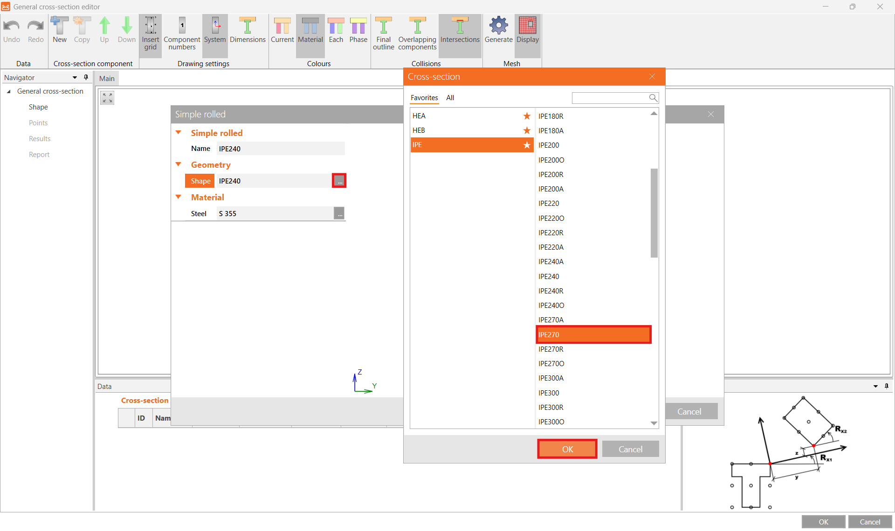895x531 pixels.
Task: Switch to the All tab
Action: [x=450, y=98]
